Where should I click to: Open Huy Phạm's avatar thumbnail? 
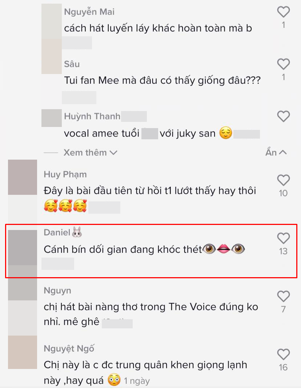click(x=23, y=177)
